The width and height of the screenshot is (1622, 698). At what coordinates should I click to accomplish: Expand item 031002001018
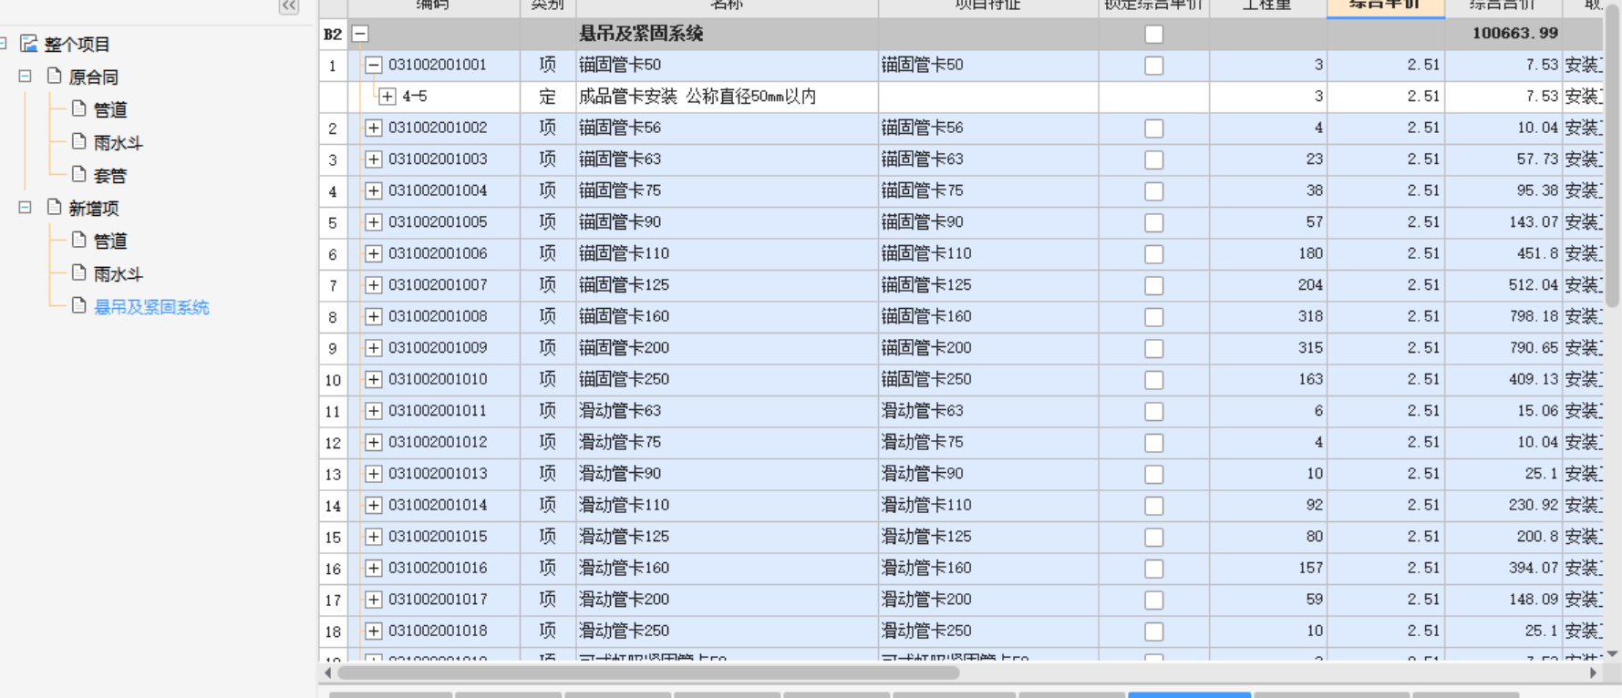(x=374, y=631)
